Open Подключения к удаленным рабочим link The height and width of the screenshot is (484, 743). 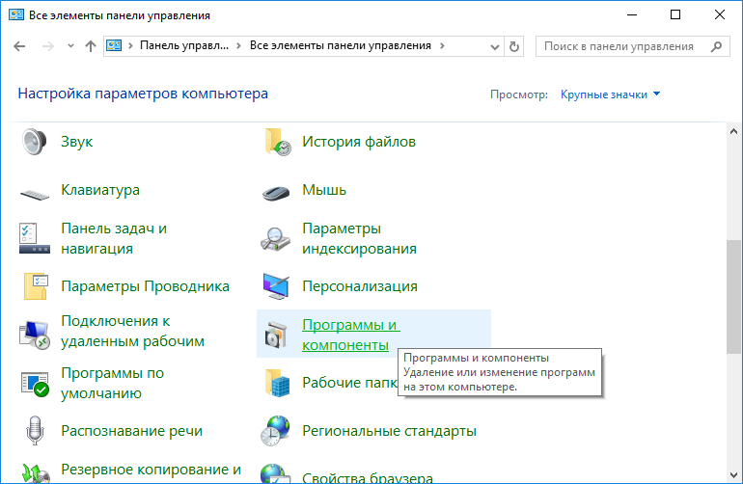[133, 331]
